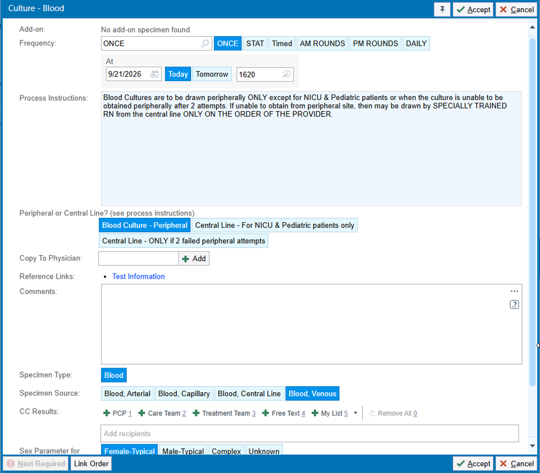Click the Add recipients field
The image size is (540, 474).
pyautogui.click(x=310, y=434)
